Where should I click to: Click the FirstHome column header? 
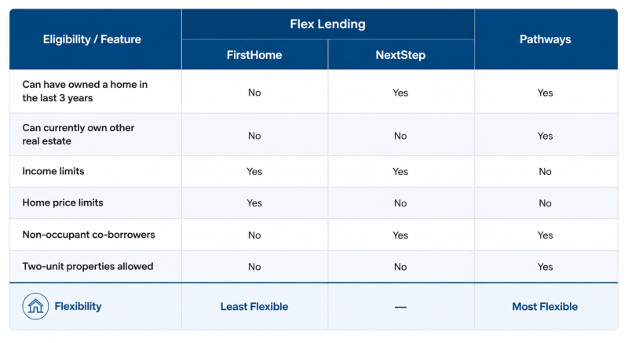pos(254,55)
